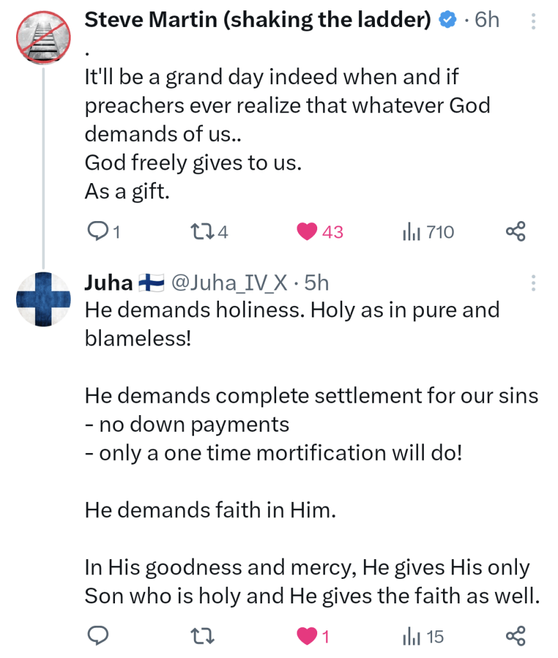
Task: Open more options menu for Juha's reply
Action: 533,283
